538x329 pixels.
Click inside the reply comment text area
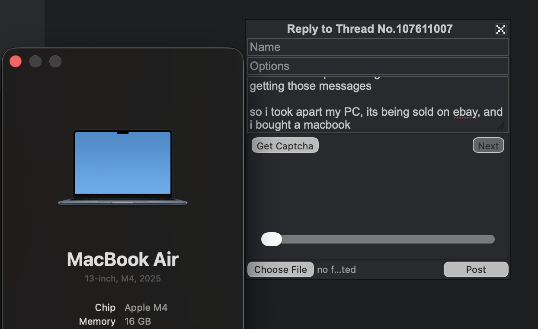tap(378, 104)
